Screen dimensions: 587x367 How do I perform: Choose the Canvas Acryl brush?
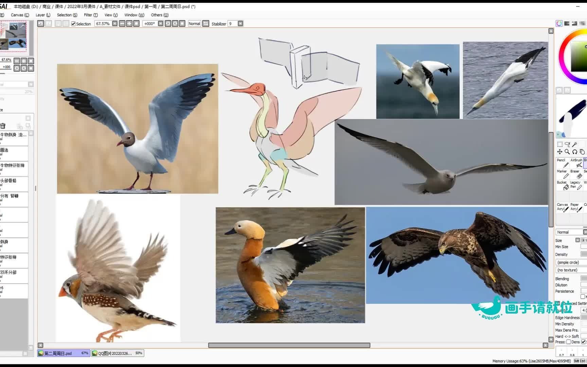click(563, 207)
